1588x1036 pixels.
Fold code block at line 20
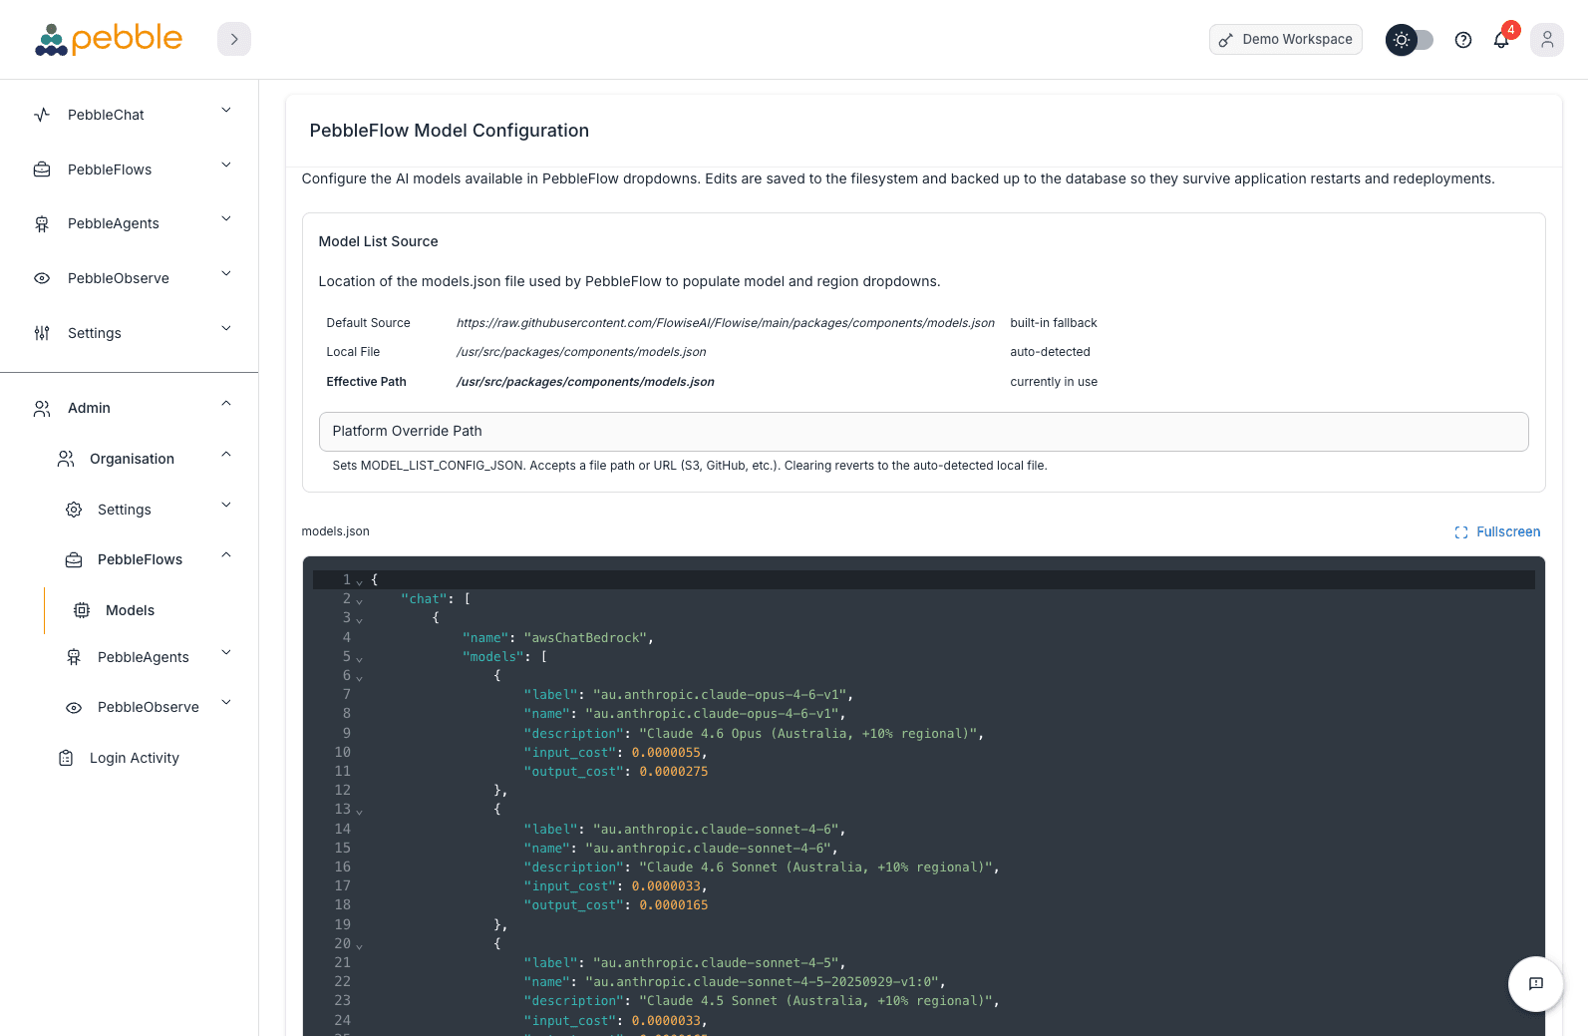click(x=360, y=945)
